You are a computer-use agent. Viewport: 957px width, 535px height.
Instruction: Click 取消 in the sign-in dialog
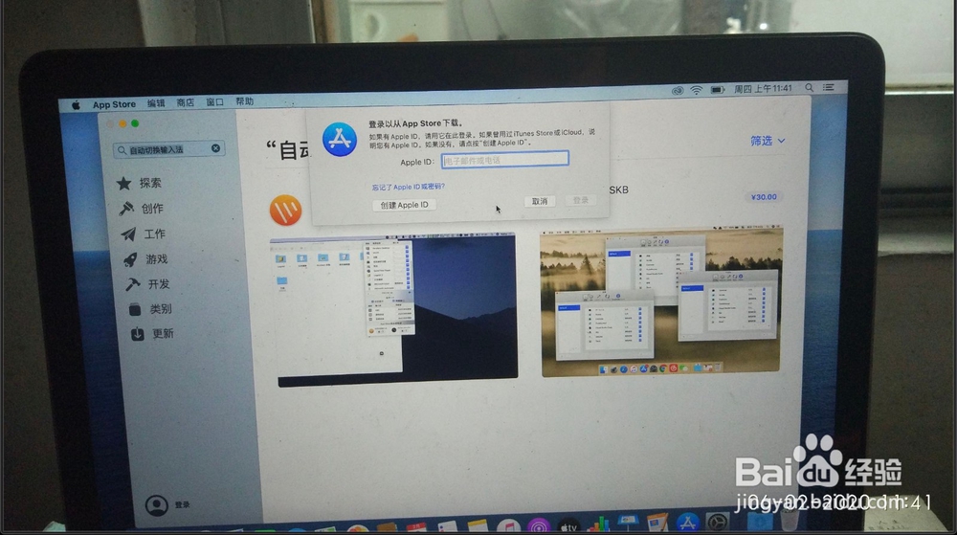(x=540, y=201)
